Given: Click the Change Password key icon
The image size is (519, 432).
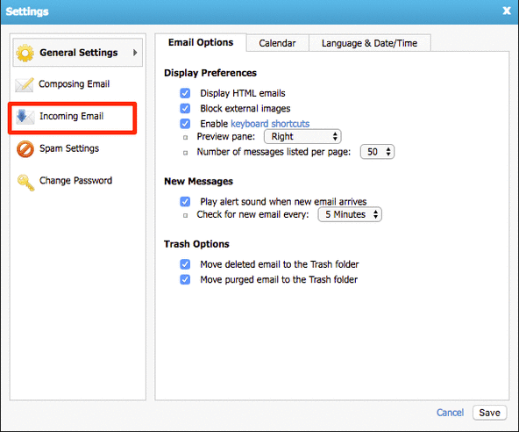Looking at the screenshot, I should (x=25, y=183).
